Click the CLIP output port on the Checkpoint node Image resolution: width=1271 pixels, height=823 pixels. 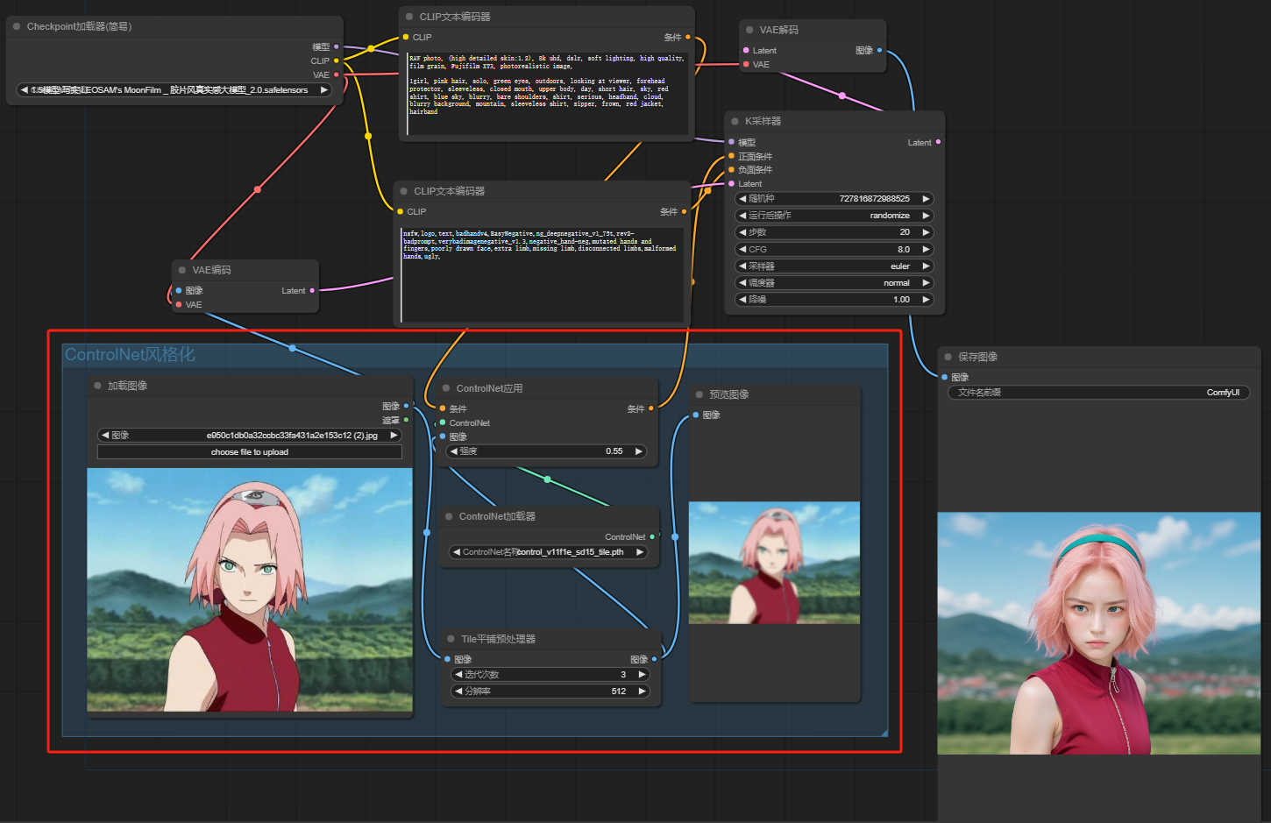[x=337, y=60]
